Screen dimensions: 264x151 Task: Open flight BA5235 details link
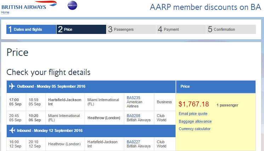133,98
